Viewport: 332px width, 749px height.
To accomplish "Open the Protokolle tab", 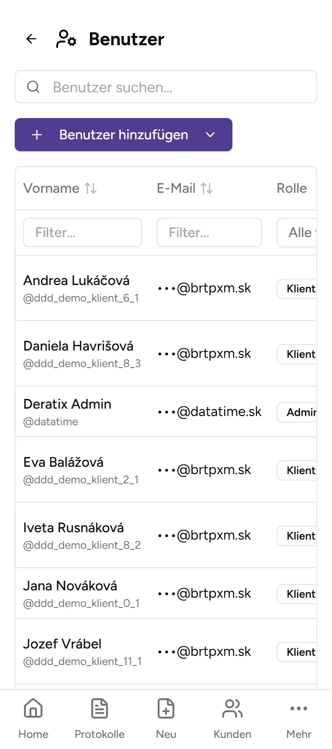I will pyautogui.click(x=100, y=718).
